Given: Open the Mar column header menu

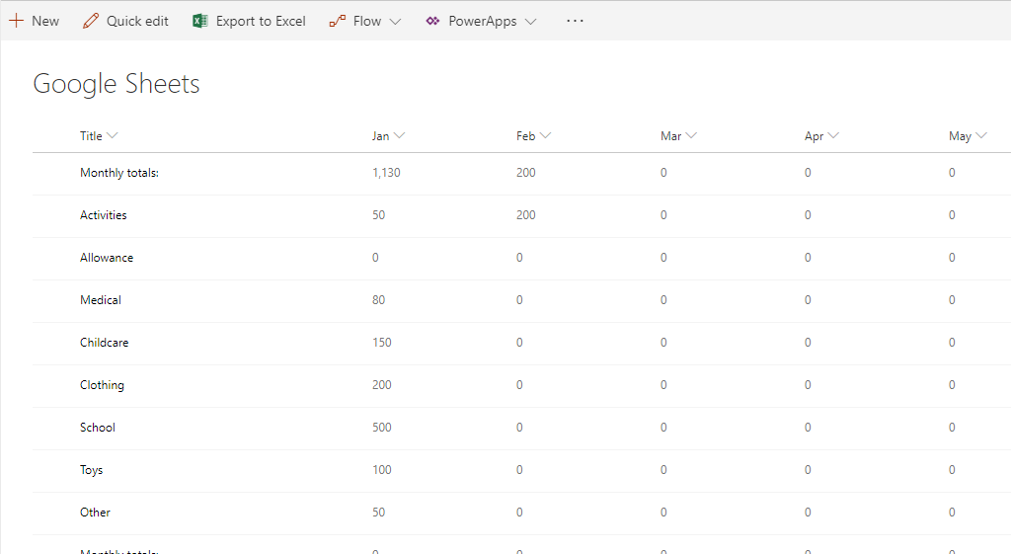Looking at the screenshot, I should pos(691,136).
